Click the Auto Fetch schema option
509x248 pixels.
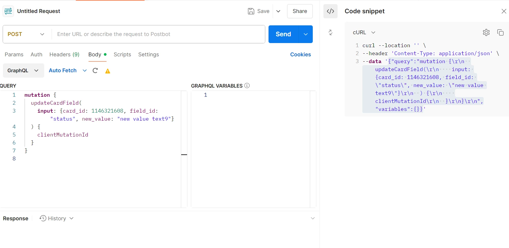point(63,70)
